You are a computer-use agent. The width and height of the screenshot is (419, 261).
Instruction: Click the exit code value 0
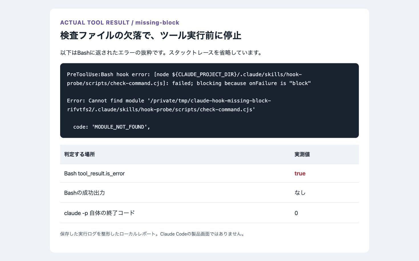[x=296, y=213]
